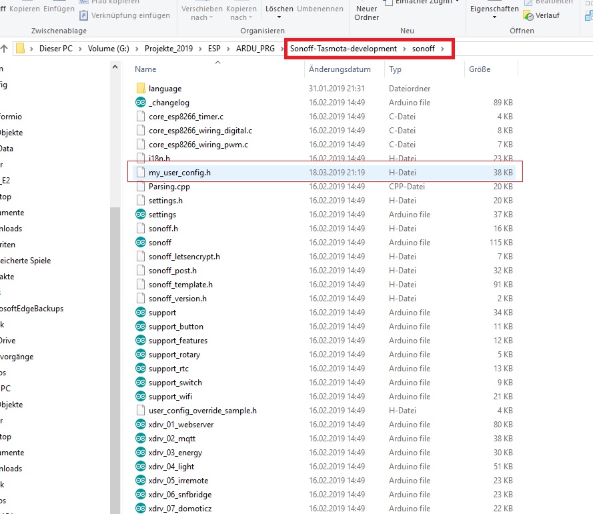Click the support_rotary Arduino icon

coord(141,354)
